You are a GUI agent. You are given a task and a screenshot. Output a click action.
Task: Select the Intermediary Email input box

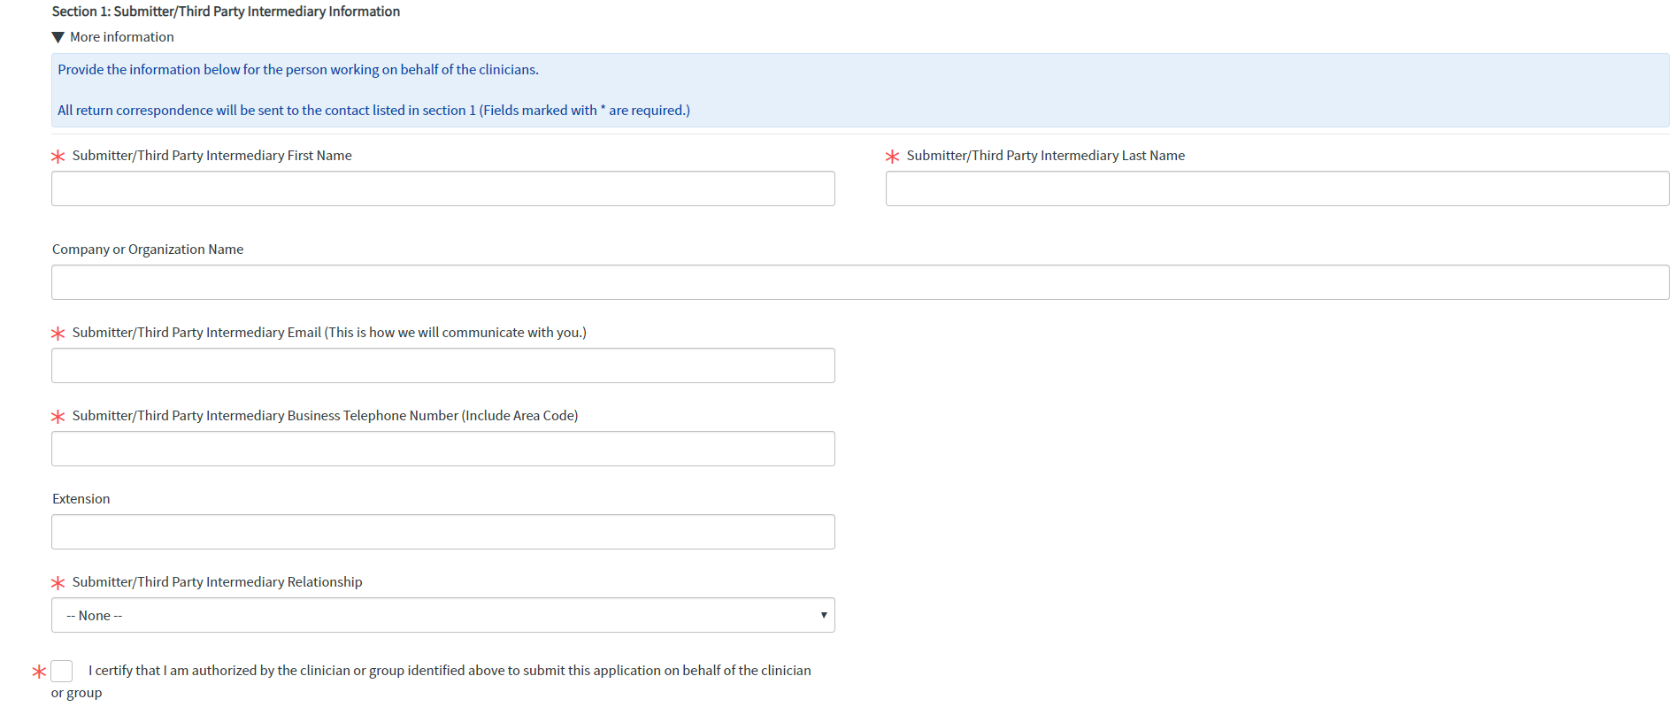click(x=442, y=365)
